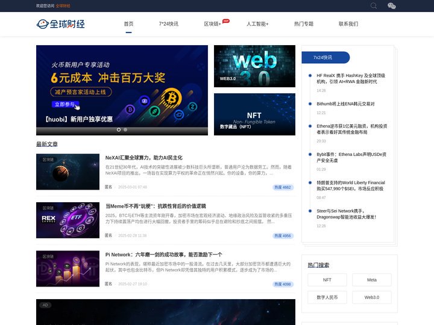Open the search icon in top bar
This screenshot has height=325, width=434.
pos(374,5)
